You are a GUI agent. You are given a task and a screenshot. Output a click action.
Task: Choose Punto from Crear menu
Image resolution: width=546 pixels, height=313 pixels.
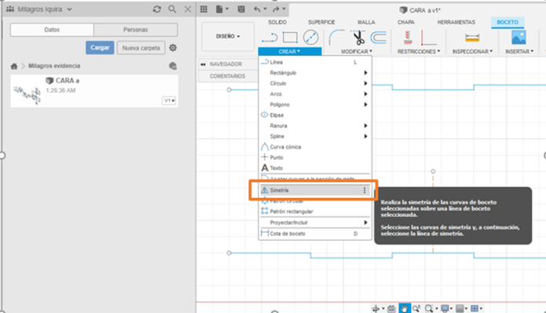coord(315,157)
